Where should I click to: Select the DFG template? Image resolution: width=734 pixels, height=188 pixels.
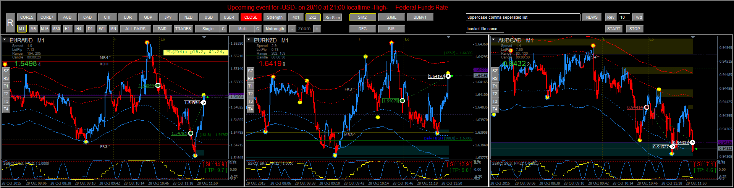(x=362, y=29)
